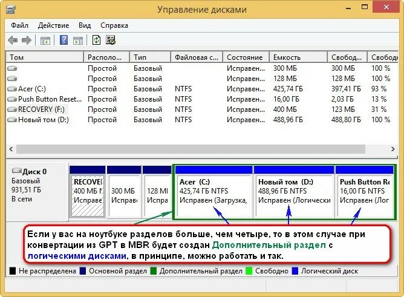Image resolution: width=404 pixels, height=297 pixels.
Task: Click the Back arrow toolbar icon
Action: [x=13, y=40]
